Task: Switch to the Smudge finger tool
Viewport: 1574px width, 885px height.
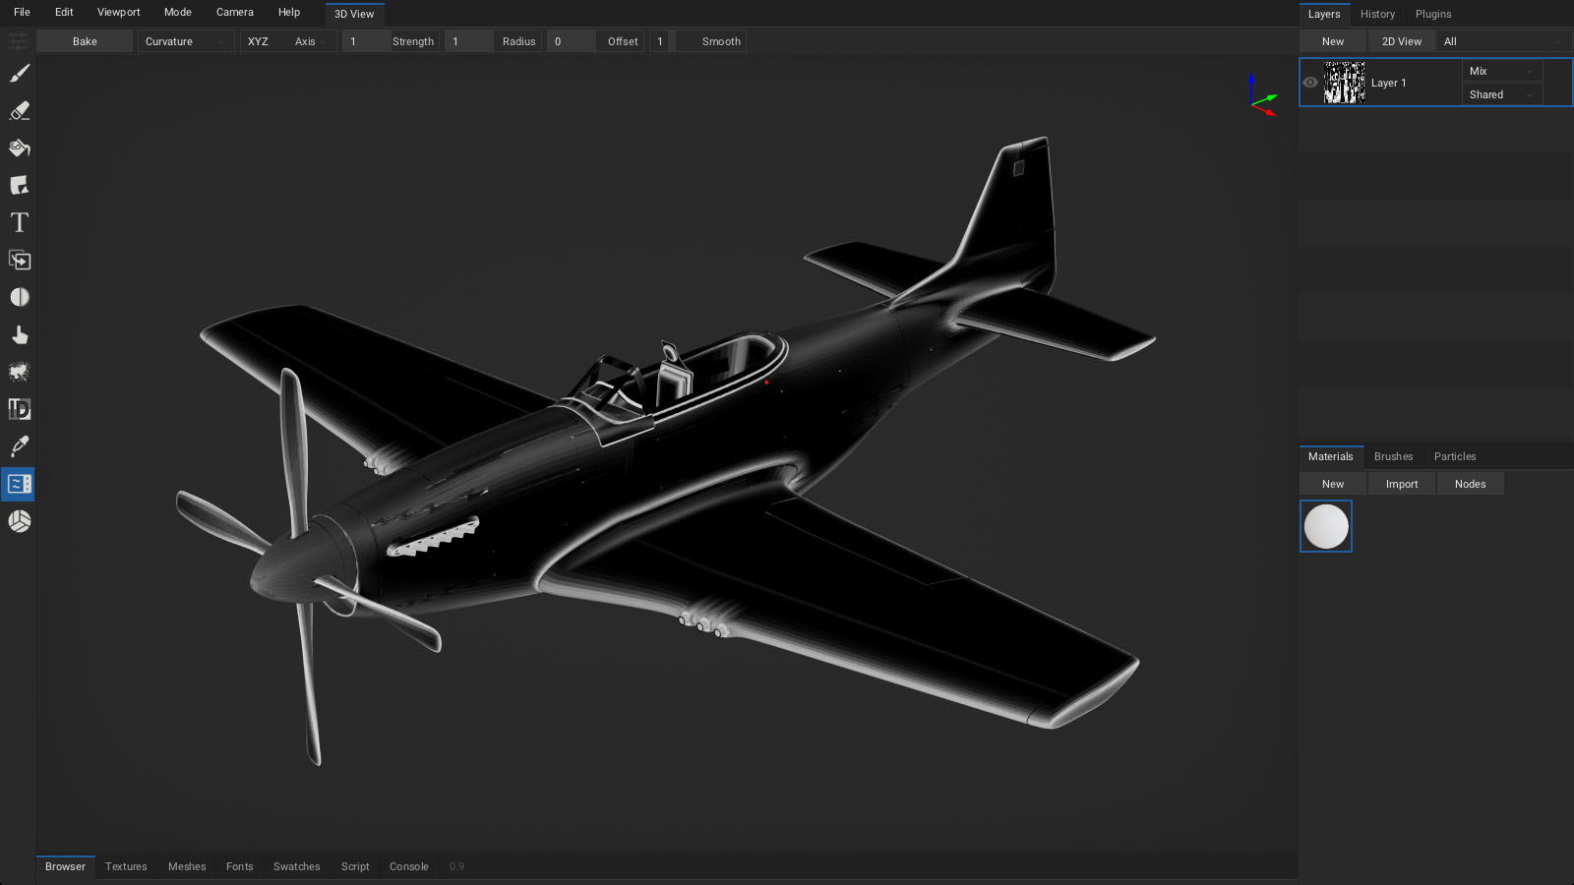Action: point(19,335)
